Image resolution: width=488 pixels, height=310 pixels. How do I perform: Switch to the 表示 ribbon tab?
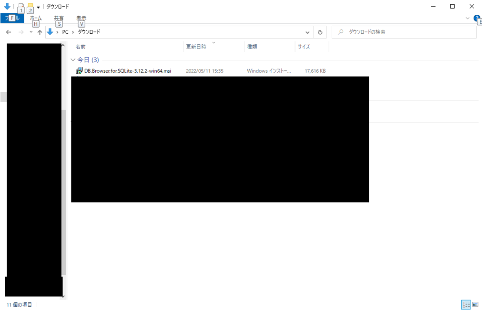(x=80, y=19)
